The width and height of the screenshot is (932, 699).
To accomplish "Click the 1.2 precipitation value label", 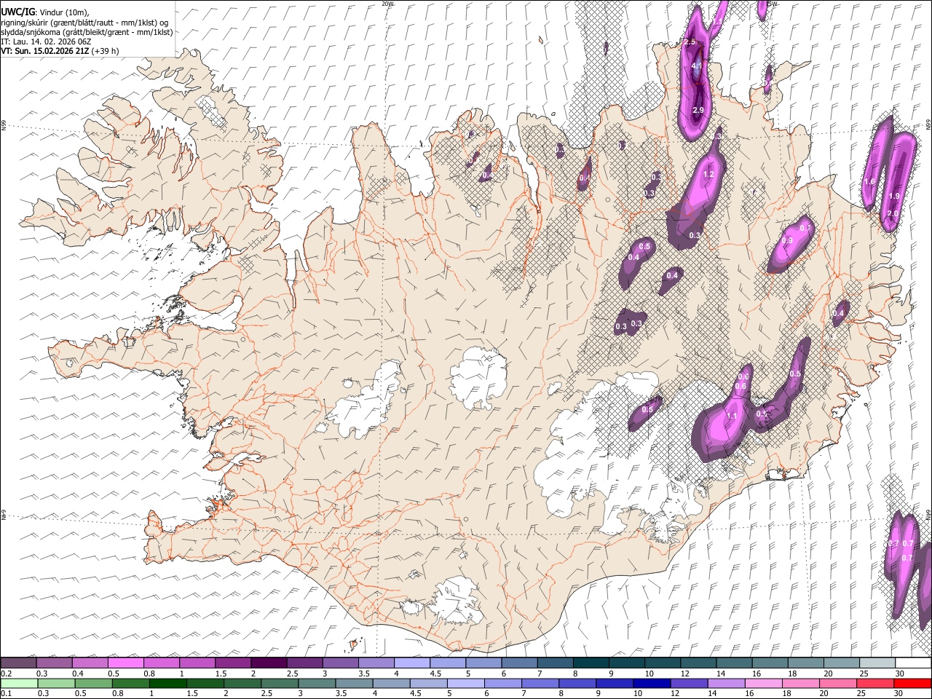I will click(708, 175).
